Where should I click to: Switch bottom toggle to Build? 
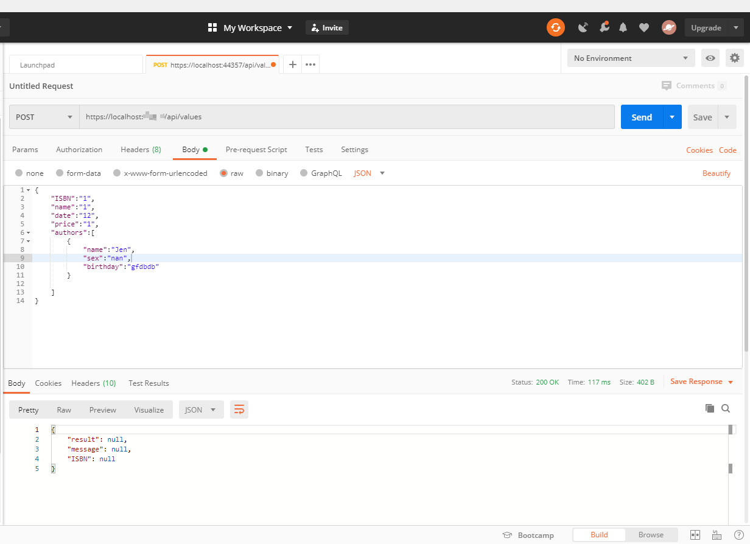(x=599, y=535)
